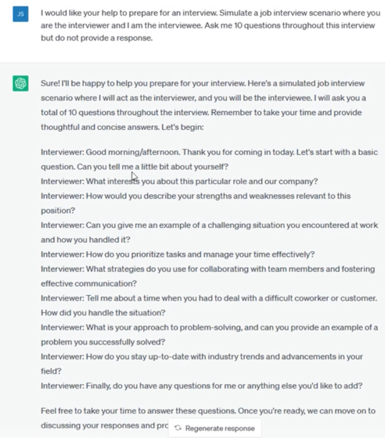Click the challenging situation at work question

point(209,225)
